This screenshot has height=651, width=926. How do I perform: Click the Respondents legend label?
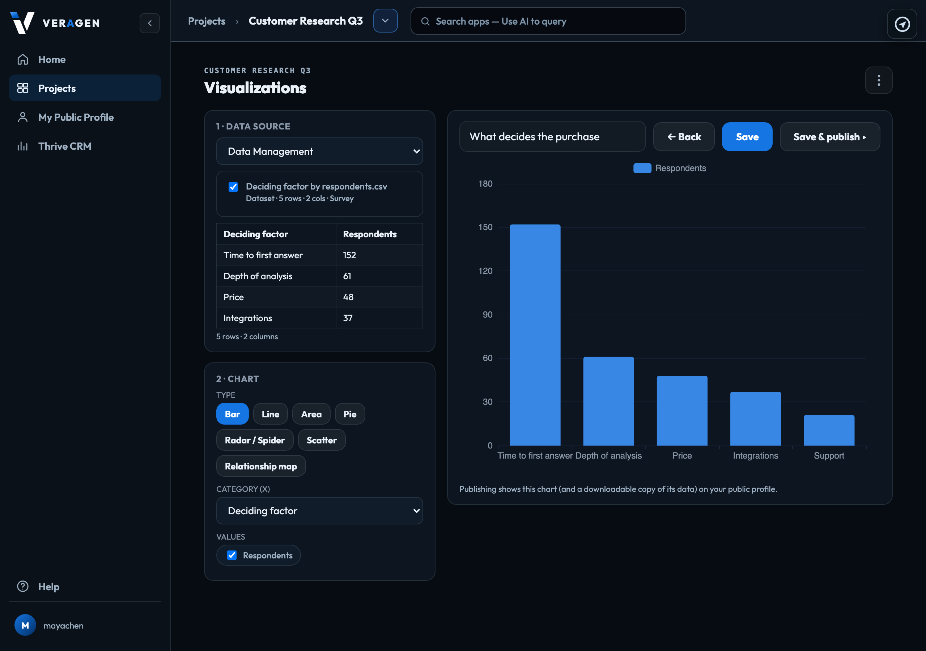[x=680, y=168]
